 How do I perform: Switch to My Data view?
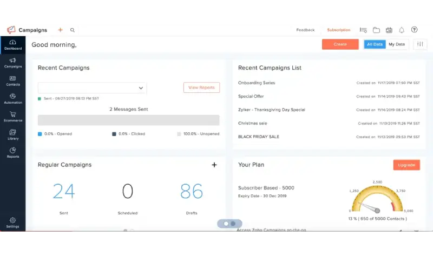397,44
